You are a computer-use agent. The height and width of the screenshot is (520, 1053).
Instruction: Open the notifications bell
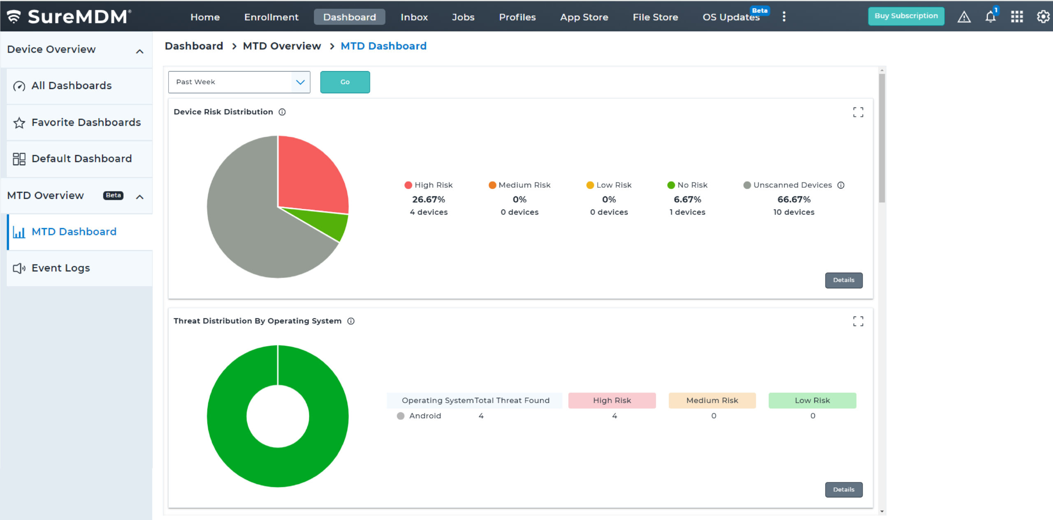click(990, 17)
